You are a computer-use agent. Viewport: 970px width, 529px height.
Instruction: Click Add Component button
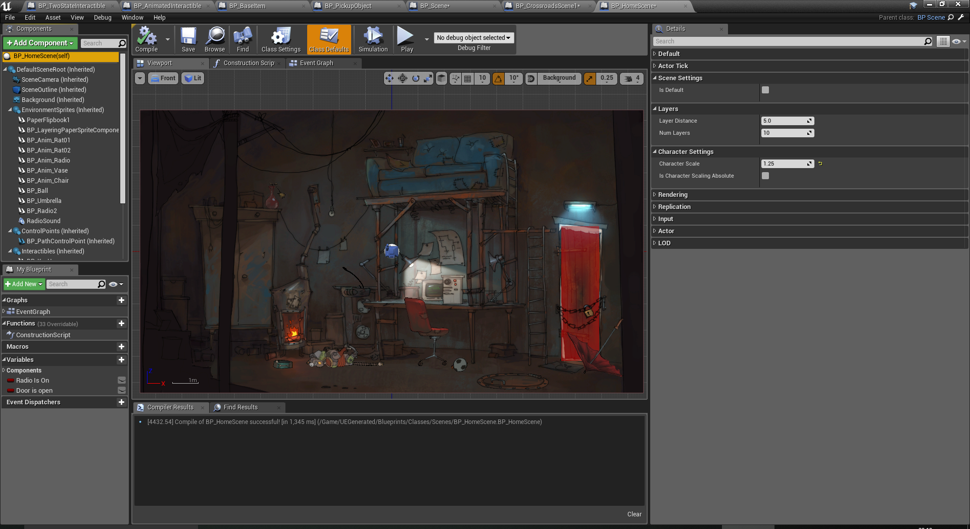pyautogui.click(x=40, y=43)
